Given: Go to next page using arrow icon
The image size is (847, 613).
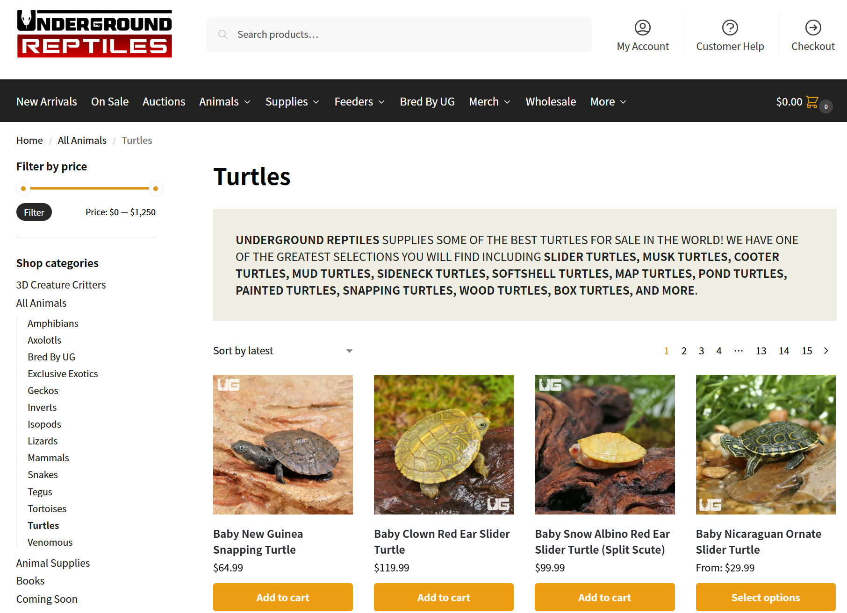Looking at the screenshot, I should click(x=826, y=351).
